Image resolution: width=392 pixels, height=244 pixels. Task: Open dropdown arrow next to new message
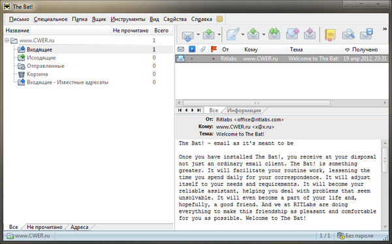coord(242,35)
